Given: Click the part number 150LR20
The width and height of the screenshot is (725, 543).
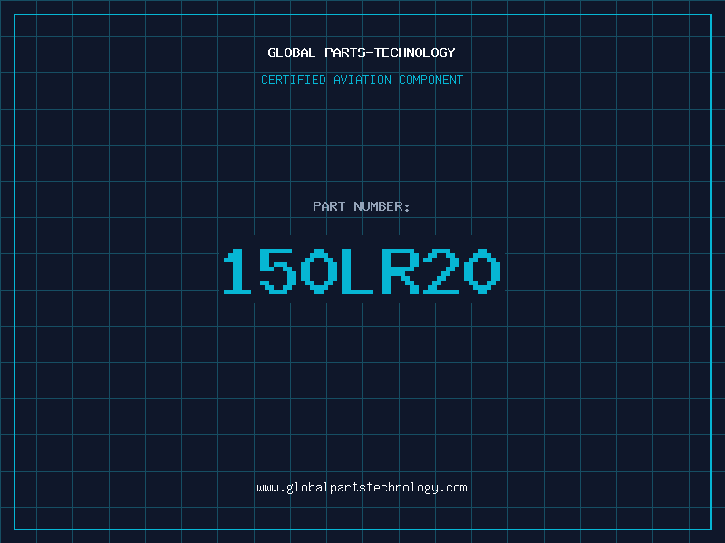Looking at the screenshot, I should (x=362, y=271).
